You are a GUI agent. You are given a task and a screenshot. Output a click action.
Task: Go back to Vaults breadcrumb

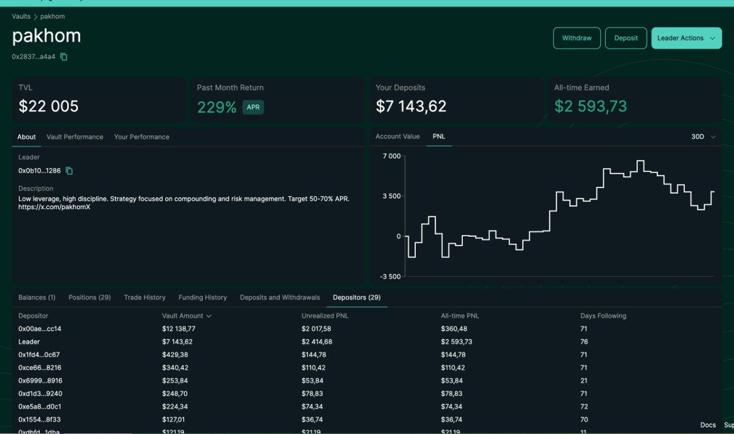pyautogui.click(x=21, y=17)
